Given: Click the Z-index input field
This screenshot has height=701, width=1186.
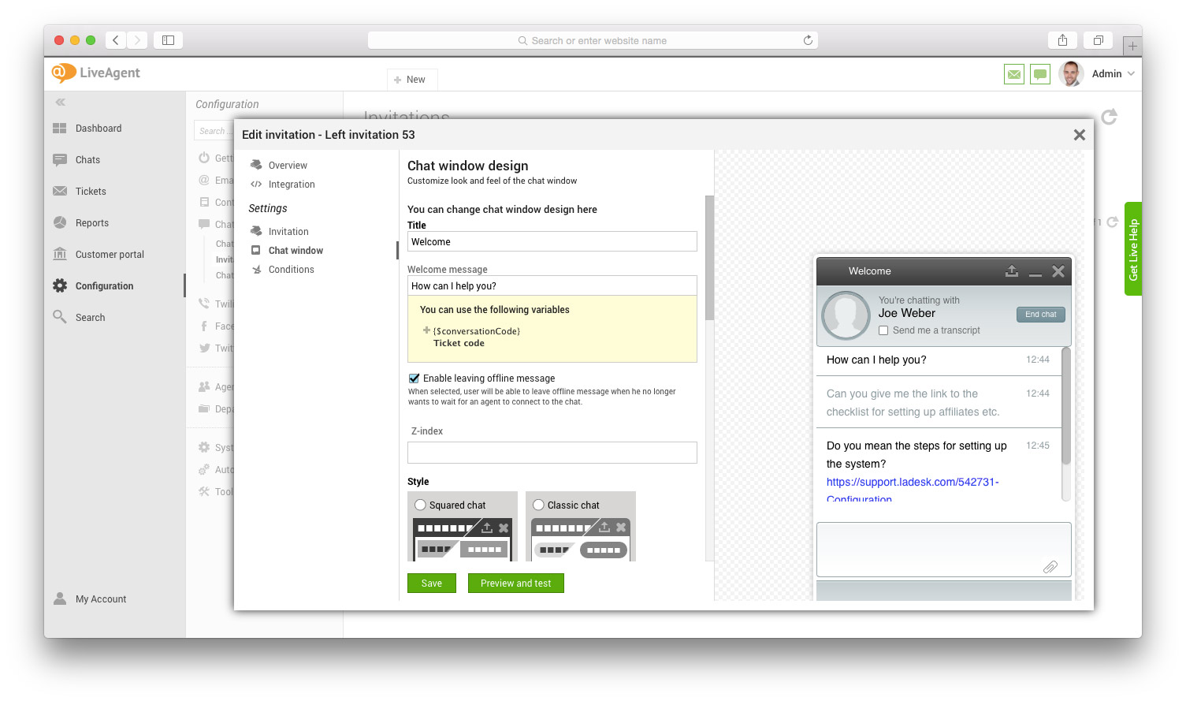Looking at the screenshot, I should tap(552, 453).
